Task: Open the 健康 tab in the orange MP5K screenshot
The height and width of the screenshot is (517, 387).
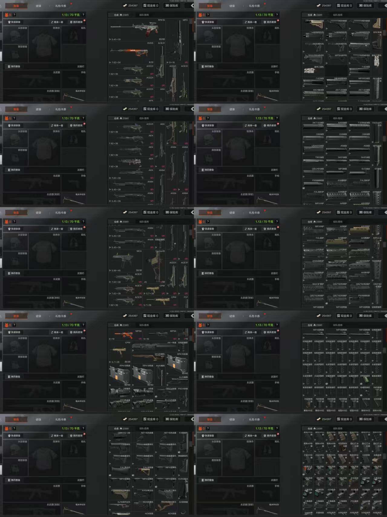Action: tap(38, 316)
